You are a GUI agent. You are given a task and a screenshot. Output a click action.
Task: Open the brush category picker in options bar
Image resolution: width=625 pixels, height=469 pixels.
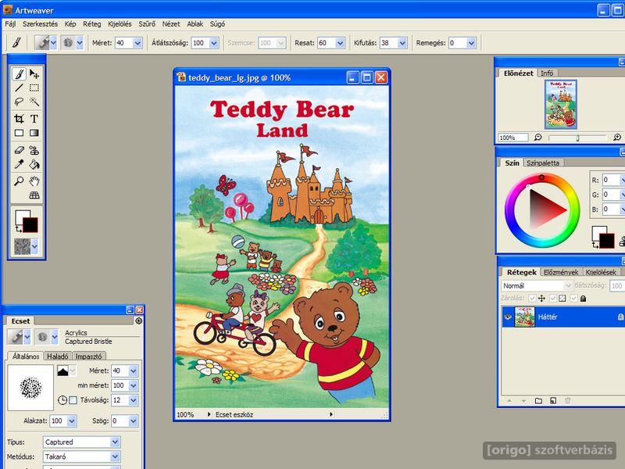point(53,43)
